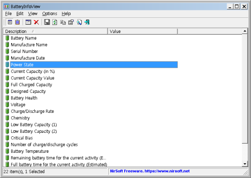Select the Manufacture Date row
The height and width of the screenshot is (178, 251).
[x=92, y=58]
